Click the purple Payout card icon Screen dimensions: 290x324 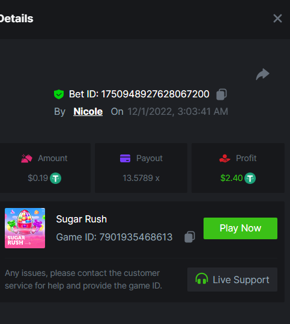click(x=125, y=159)
